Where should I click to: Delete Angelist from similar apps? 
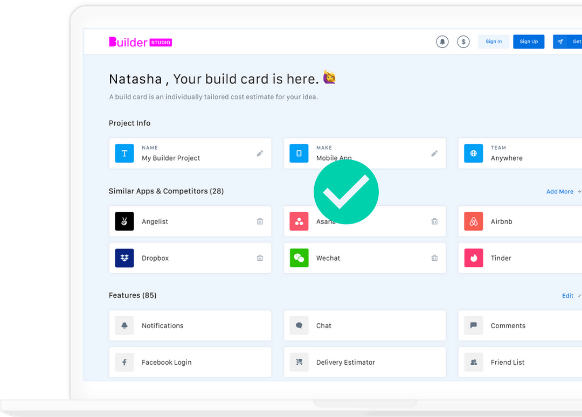click(x=260, y=221)
